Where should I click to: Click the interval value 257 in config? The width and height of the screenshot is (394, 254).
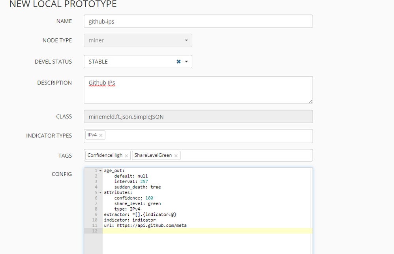pos(144,182)
